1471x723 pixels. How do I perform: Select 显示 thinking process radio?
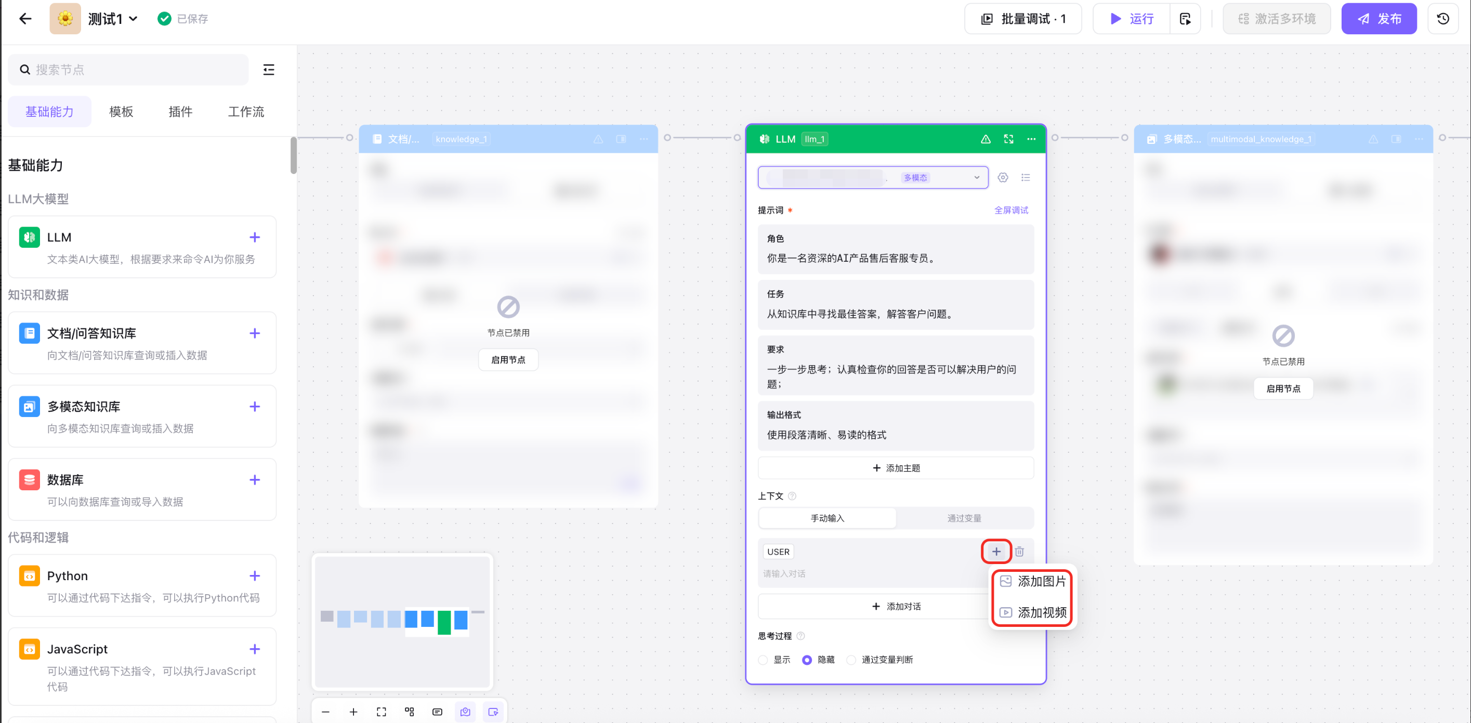(764, 660)
